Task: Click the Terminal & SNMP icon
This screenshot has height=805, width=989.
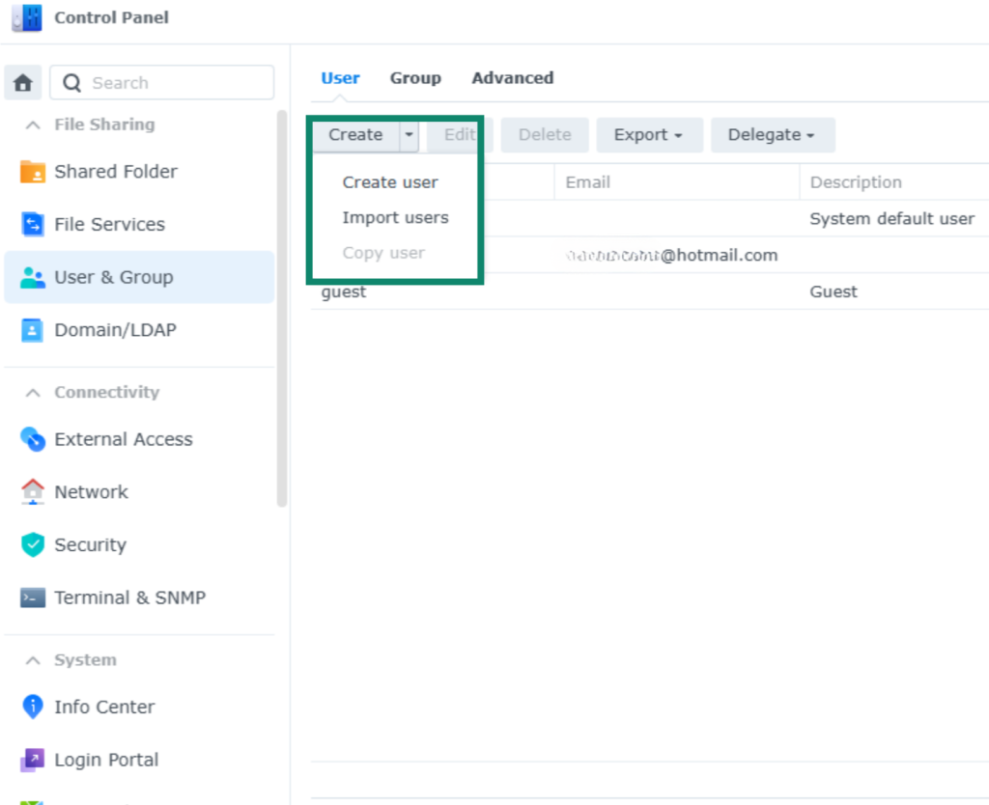Action: pos(32,597)
